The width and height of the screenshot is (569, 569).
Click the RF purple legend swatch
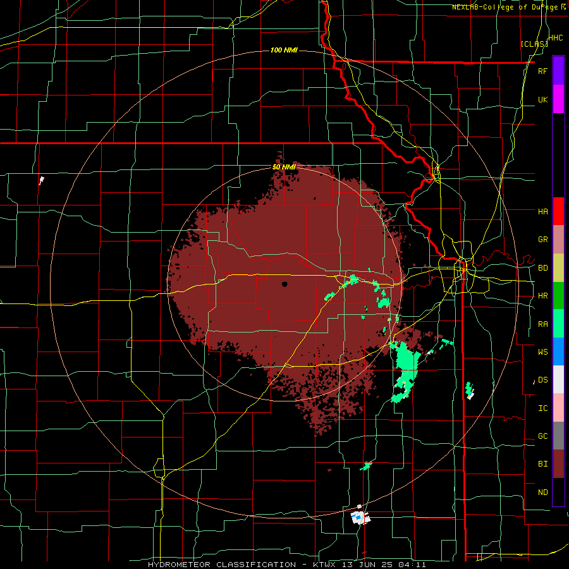coord(558,71)
